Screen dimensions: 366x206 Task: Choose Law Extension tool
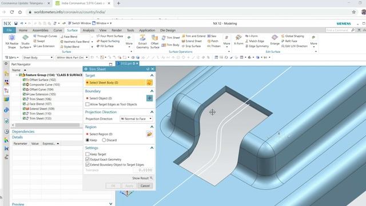click(44, 46)
